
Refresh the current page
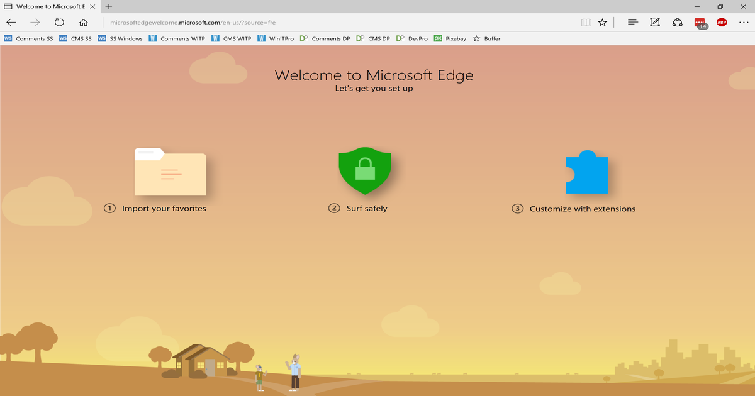tap(59, 21)
